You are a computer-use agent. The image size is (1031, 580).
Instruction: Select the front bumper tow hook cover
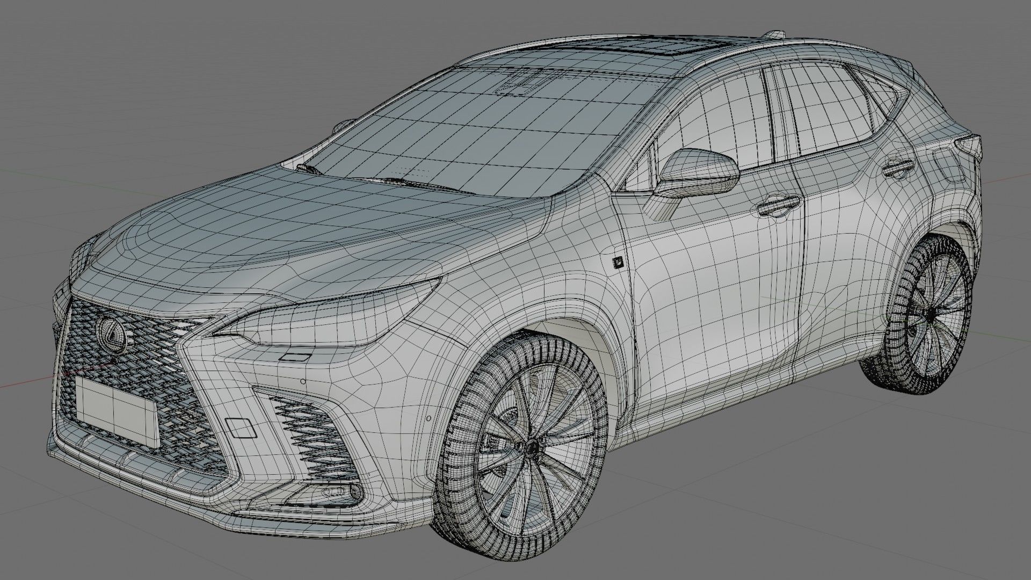pos(240,427)
